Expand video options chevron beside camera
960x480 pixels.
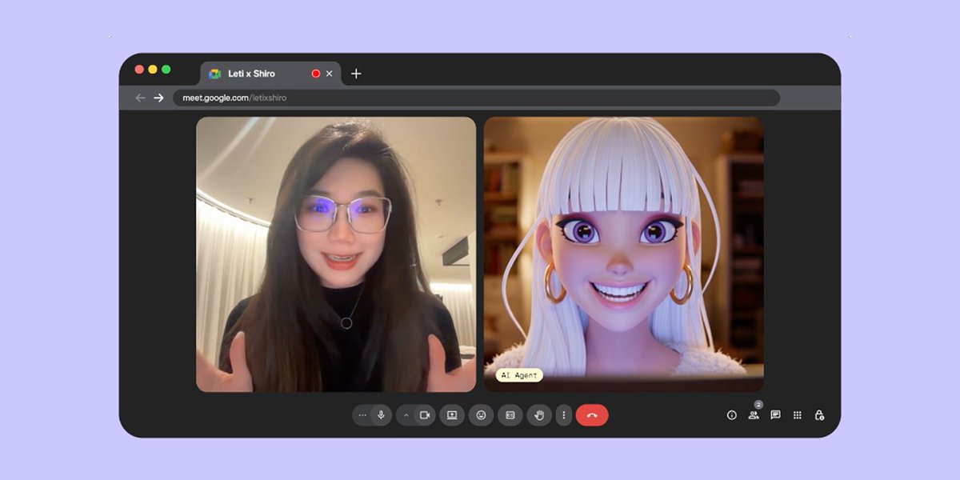tap(406, 415)
